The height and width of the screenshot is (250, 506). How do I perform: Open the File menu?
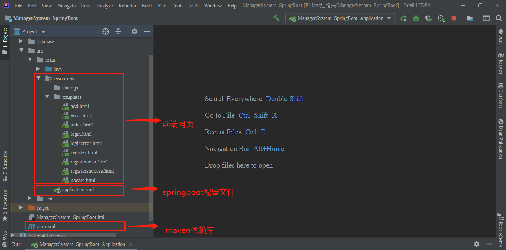tap(18, 6)
